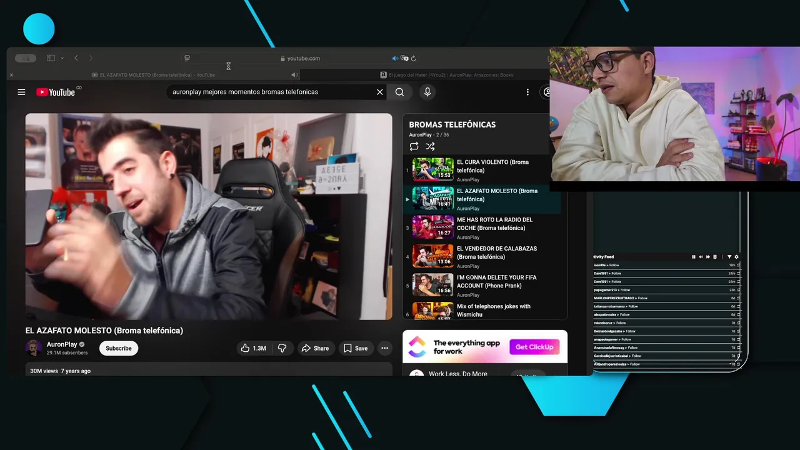Mute alerts in the Activity Feed
Viewport: 800px width, 450px height.
click(x=701, y=257)
